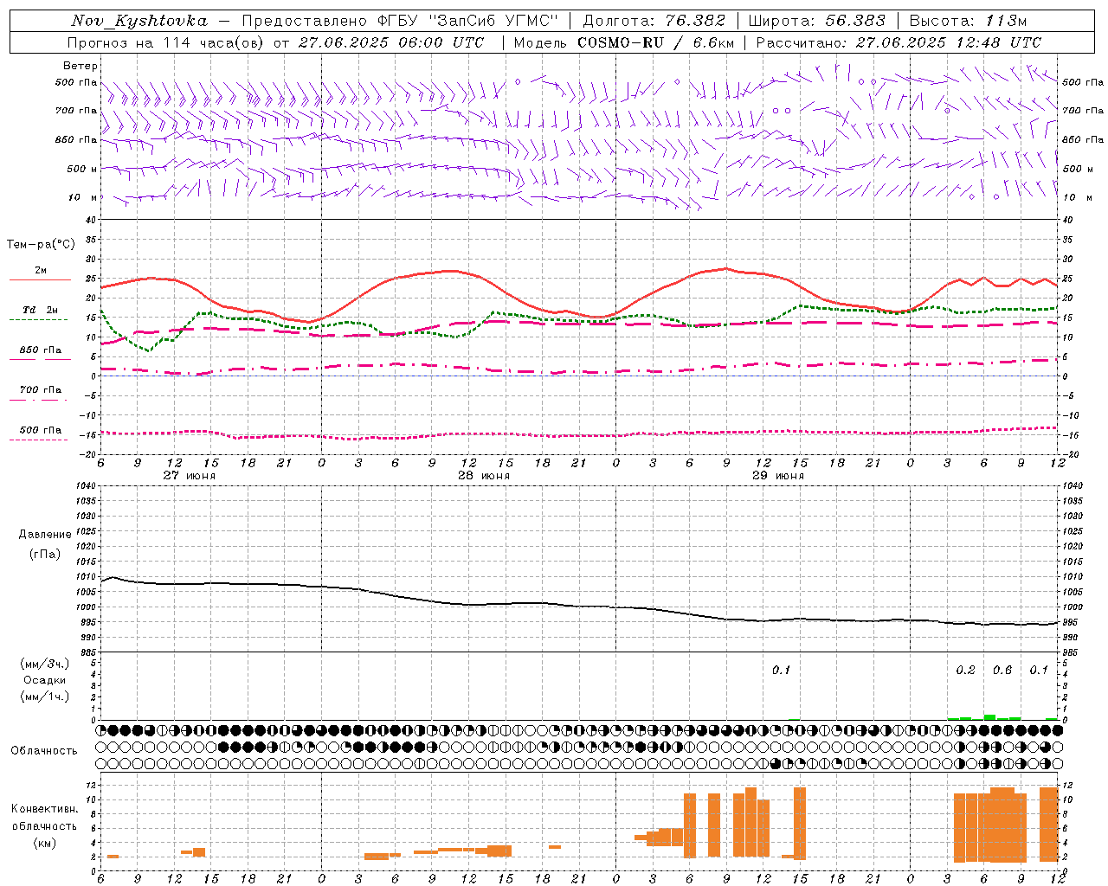Click the Облачность cloud cover label
1108x886 pixels.
(44, 750)
